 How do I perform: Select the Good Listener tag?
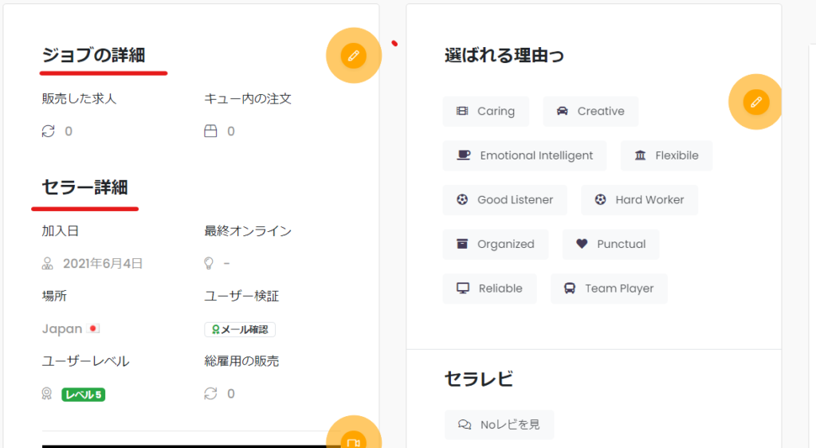click(504, 200)
